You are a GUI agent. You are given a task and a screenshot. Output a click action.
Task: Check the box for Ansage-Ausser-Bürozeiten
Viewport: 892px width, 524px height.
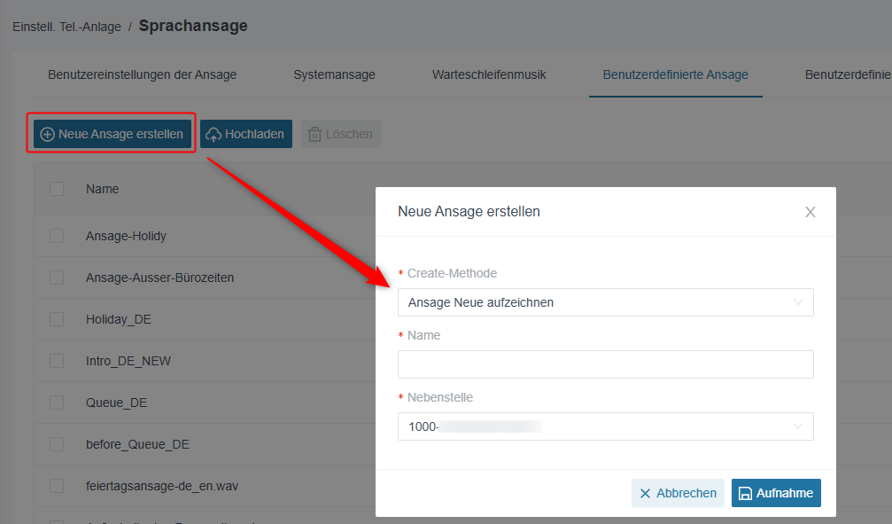[x=57, y=278]
